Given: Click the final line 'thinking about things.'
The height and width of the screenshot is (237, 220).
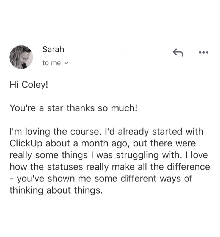Looking at the screenshot, I should [x=56, y=190].
